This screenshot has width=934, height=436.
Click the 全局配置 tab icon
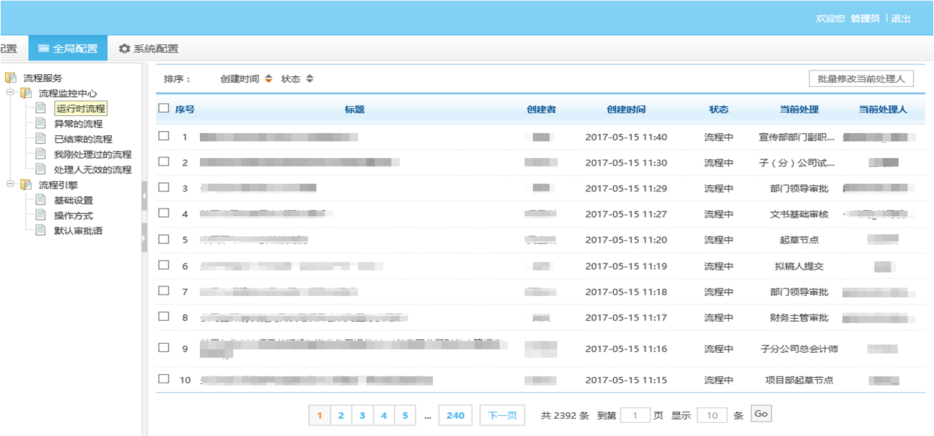44,49
